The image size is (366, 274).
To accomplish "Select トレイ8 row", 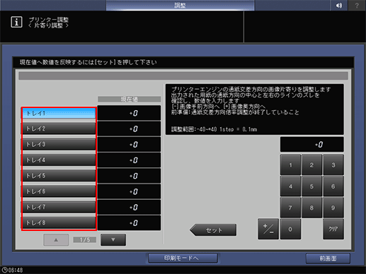I will coord(59,222).
